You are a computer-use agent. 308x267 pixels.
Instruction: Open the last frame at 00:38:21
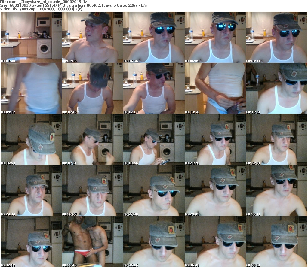pyautogui.click(x=277, y=241)
